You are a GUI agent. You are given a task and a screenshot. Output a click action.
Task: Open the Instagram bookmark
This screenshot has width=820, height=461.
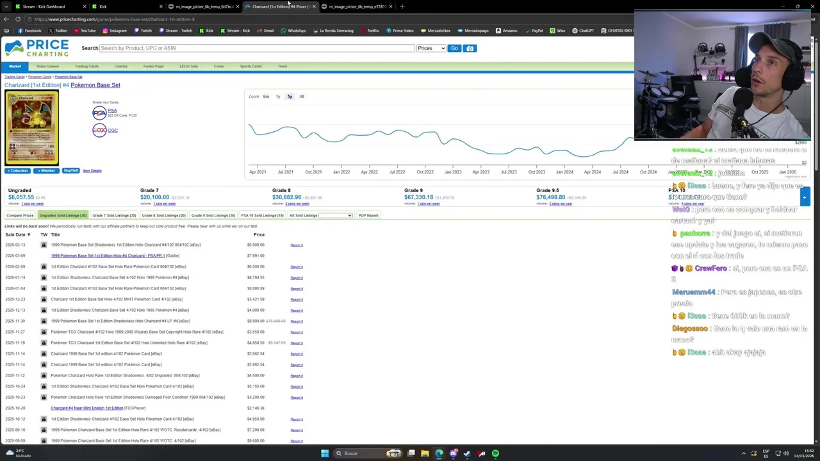[114, 31]
